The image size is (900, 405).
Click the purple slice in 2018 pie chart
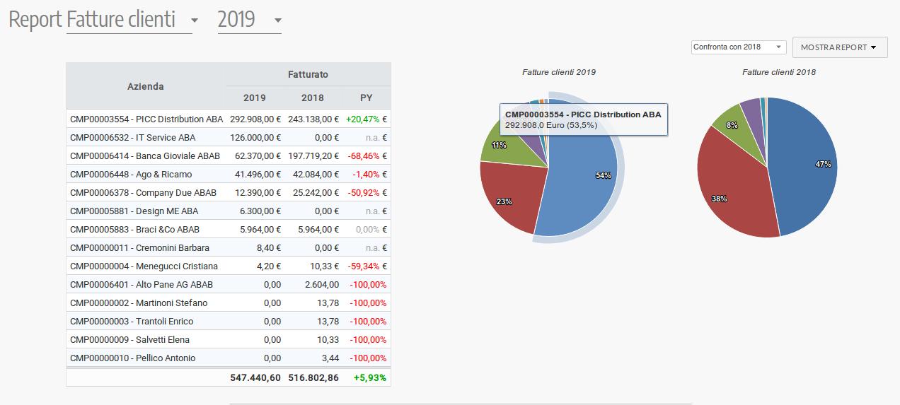751,110
